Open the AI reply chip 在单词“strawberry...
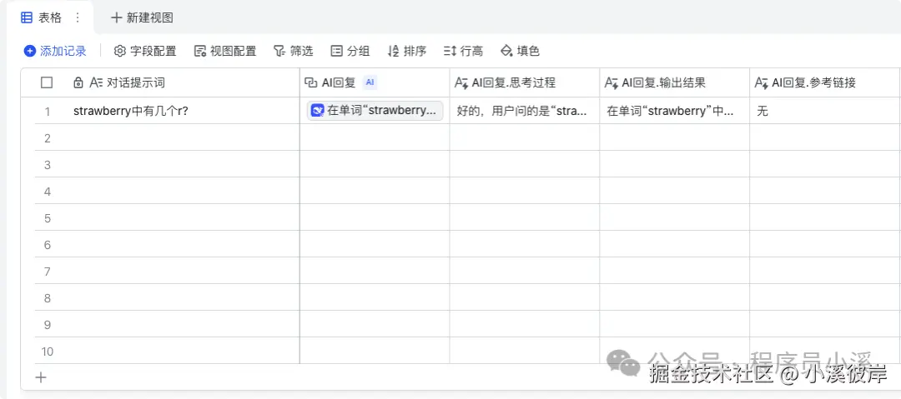 [x=375, y=111]
